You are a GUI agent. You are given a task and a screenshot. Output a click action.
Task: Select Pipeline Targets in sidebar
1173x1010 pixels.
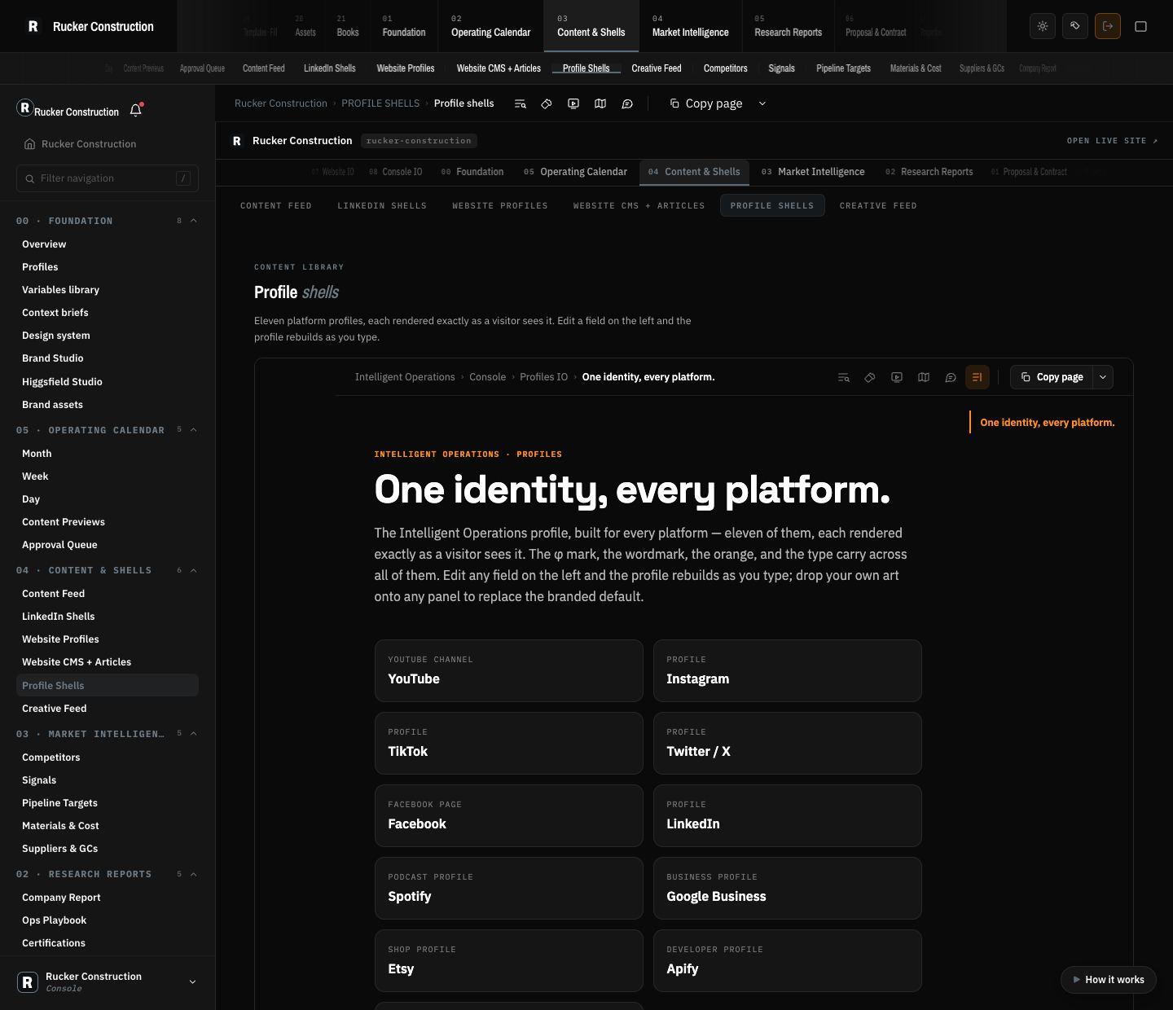pyautogui.click(x=59, y=803)
